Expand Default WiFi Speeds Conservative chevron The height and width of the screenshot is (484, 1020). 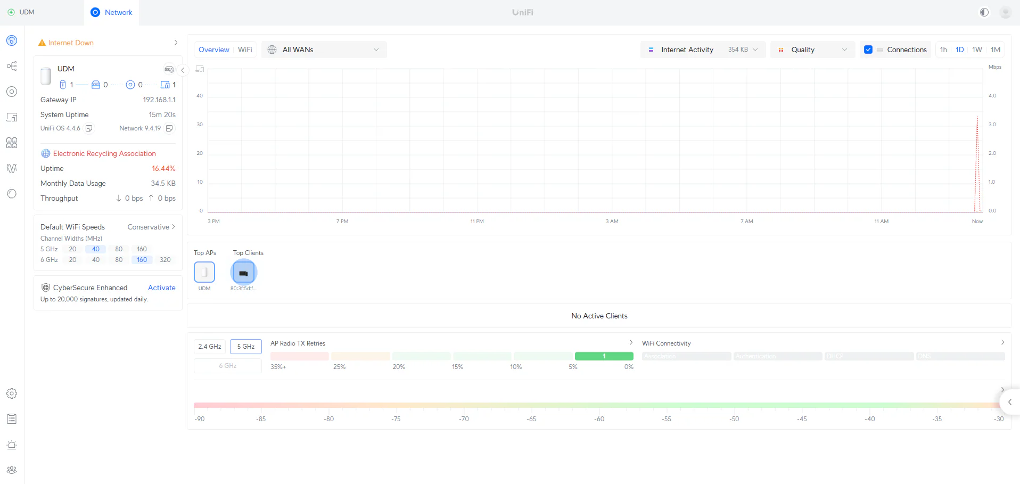pos(174,227)
